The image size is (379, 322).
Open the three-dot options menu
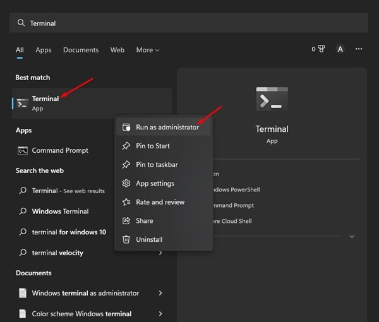[x=359, y=49]
